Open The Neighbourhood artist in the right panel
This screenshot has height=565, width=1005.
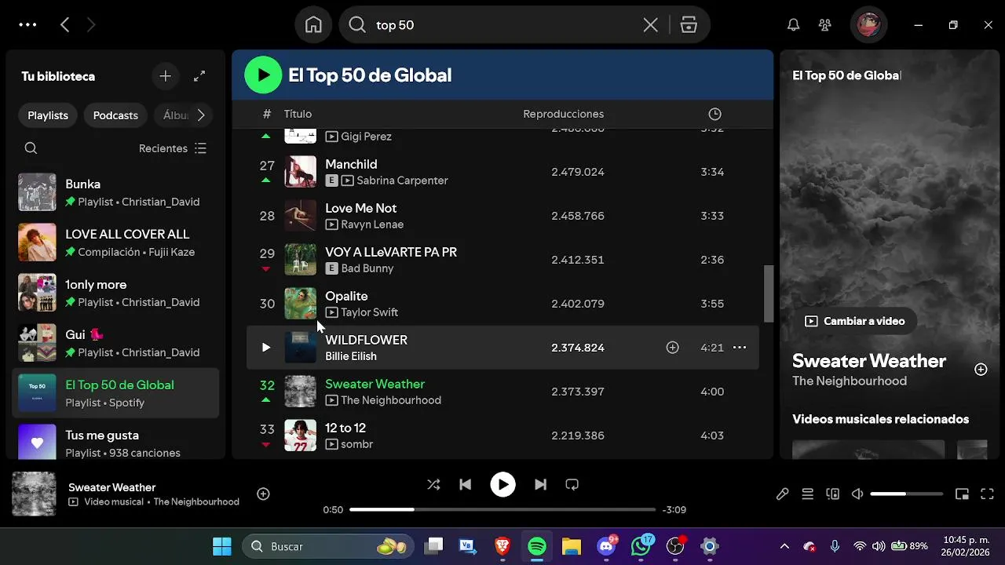click(849, 381)
